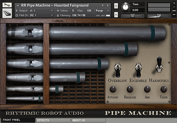Image resolution: width=177 pixels, height=123 pixels.
Task: Click the second organ pipe from top
Action: [x=72, y=49]
